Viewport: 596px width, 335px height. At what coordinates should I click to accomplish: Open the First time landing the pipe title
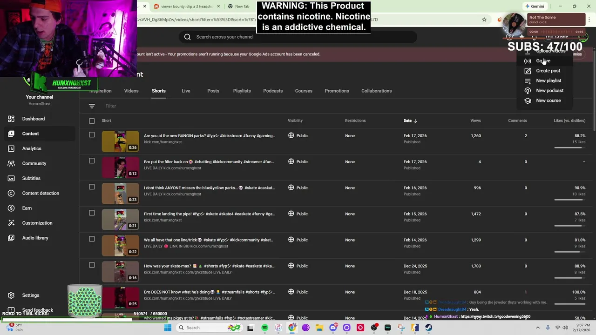click(x=210, y=214)
